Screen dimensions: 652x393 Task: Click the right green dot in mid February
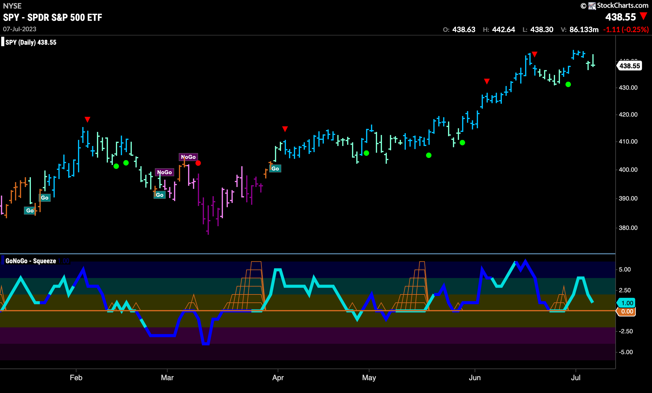[x=126, y=163]
